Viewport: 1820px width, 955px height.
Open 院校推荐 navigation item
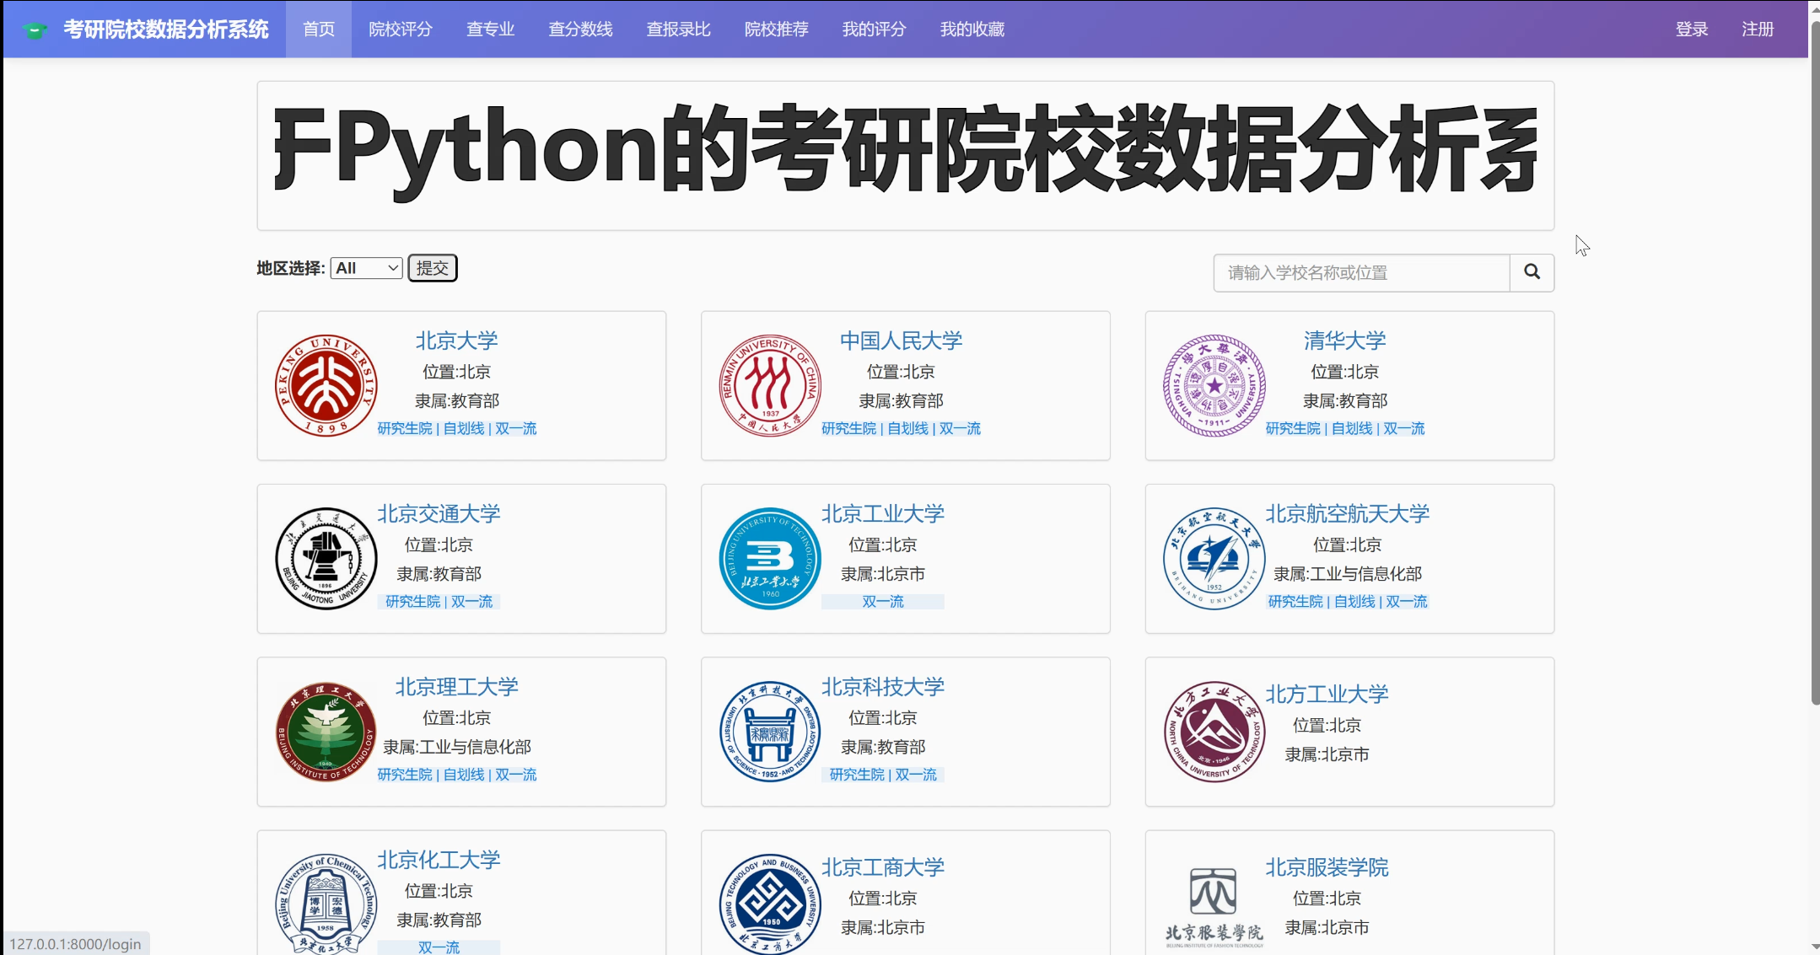[776, 29]
